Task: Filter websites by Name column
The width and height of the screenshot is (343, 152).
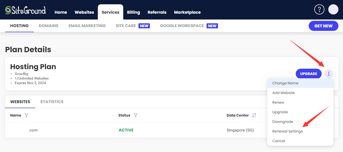Action: (x=26, y=115)
